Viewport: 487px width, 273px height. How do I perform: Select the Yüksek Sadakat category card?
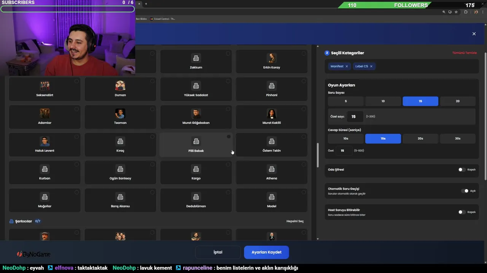point(196,89)
